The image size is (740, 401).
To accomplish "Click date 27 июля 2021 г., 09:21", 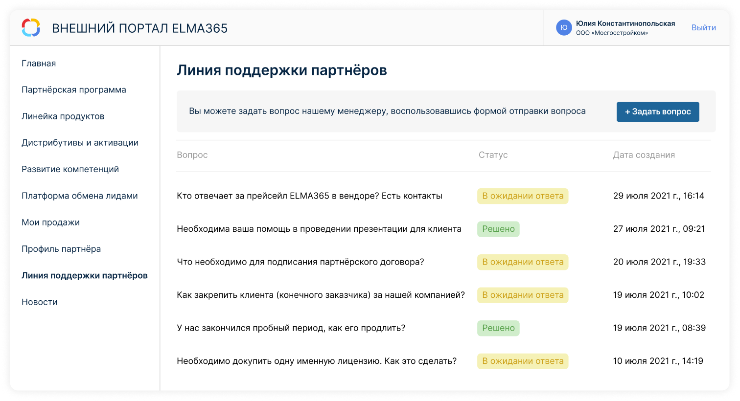I will [659, 229].
